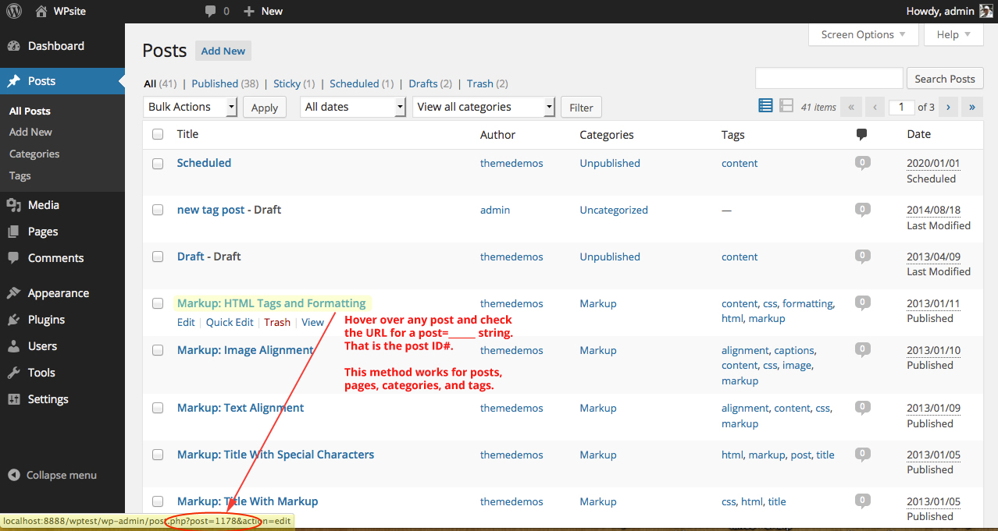
Task: Click the Quick Edit link under Markup post
Action: pyautogui.click(x=230, y=322)
